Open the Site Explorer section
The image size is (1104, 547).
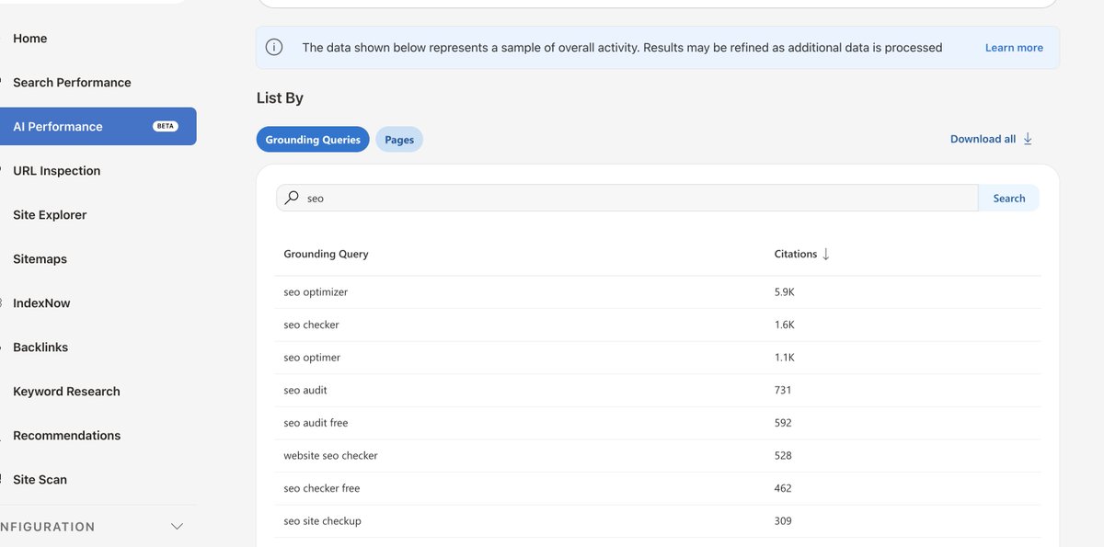[49, 214]
